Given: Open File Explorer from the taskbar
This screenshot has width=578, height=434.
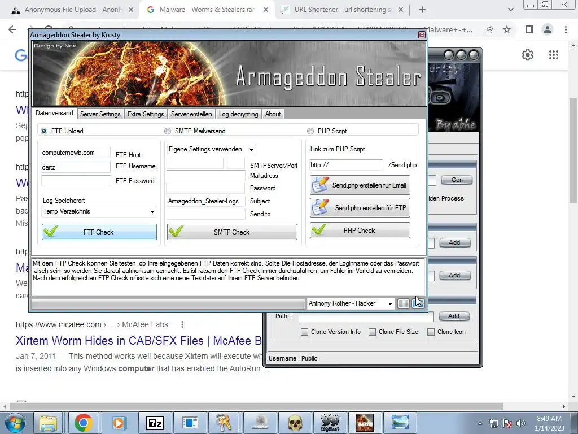Looking at the screenshot, I should 49,423.
